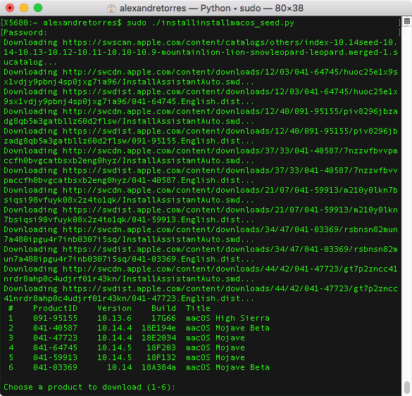Image resolution: width=412 pixels, height=396 pixels.
Task: Click 'macOS Mojave Beta' in row 6
Action: (227, 367)
